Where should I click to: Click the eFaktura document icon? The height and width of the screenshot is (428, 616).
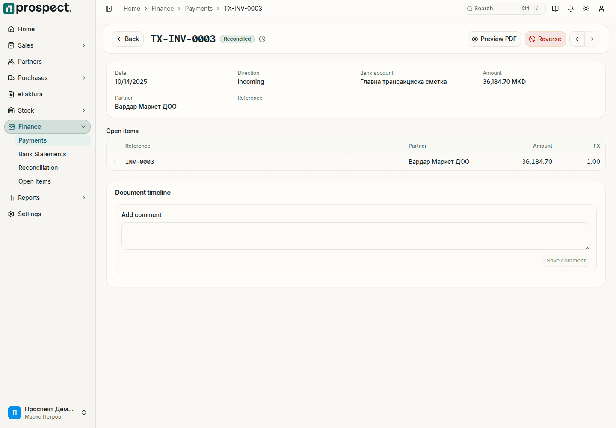pyautogui.click(x=11, y=94)
